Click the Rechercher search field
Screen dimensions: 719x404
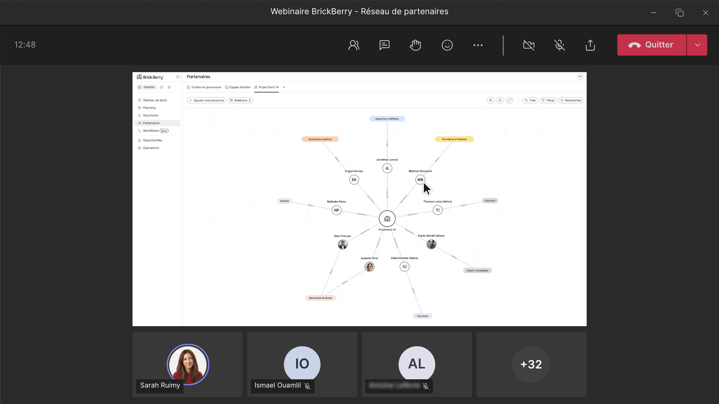[x=571, y=100]
